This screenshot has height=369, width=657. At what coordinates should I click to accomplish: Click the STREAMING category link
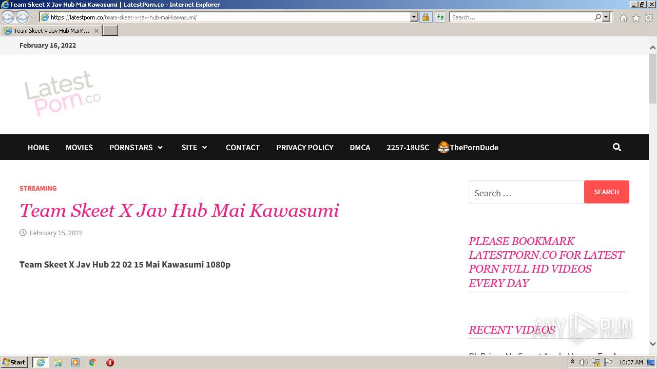(x=38, y=188)
